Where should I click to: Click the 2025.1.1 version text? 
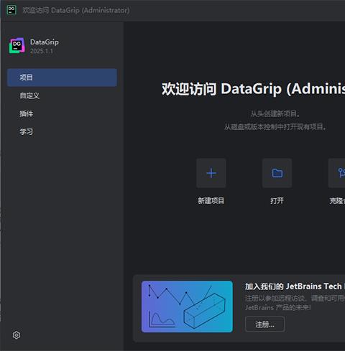pyautogui.click(x=42, y=51)
